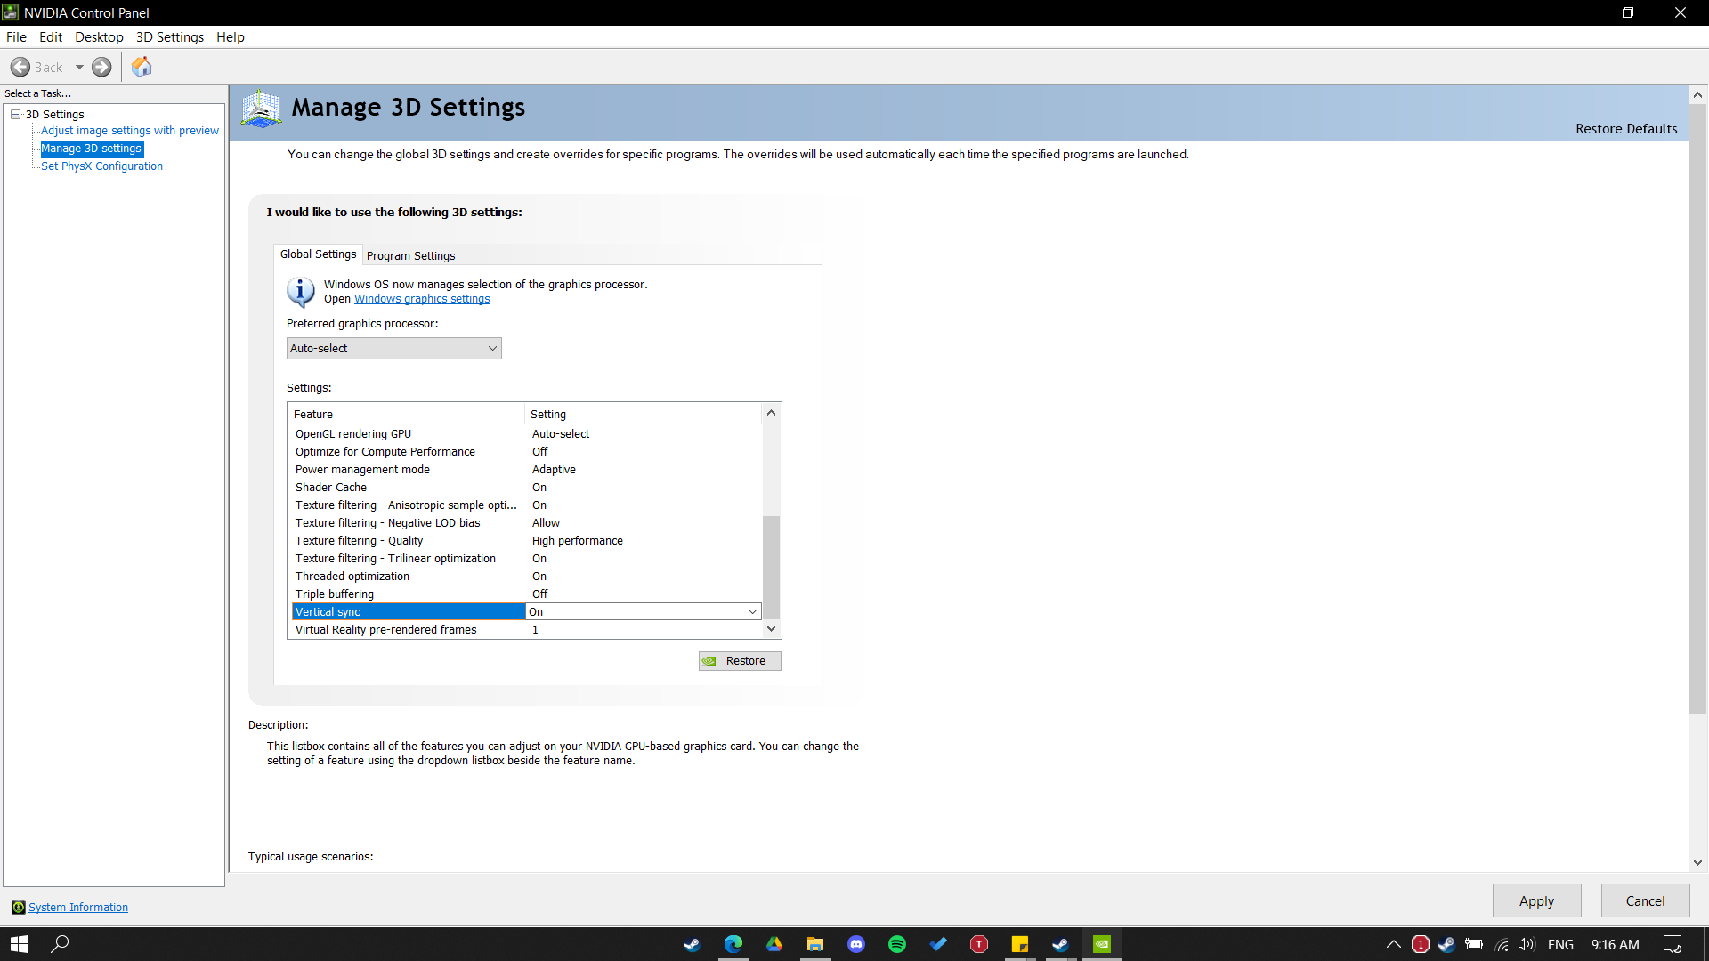Open Microsoft Edge from the taskbar
Image resolution: width=1709 pixels, height=961 pixels.
click(x=733, y=944)
